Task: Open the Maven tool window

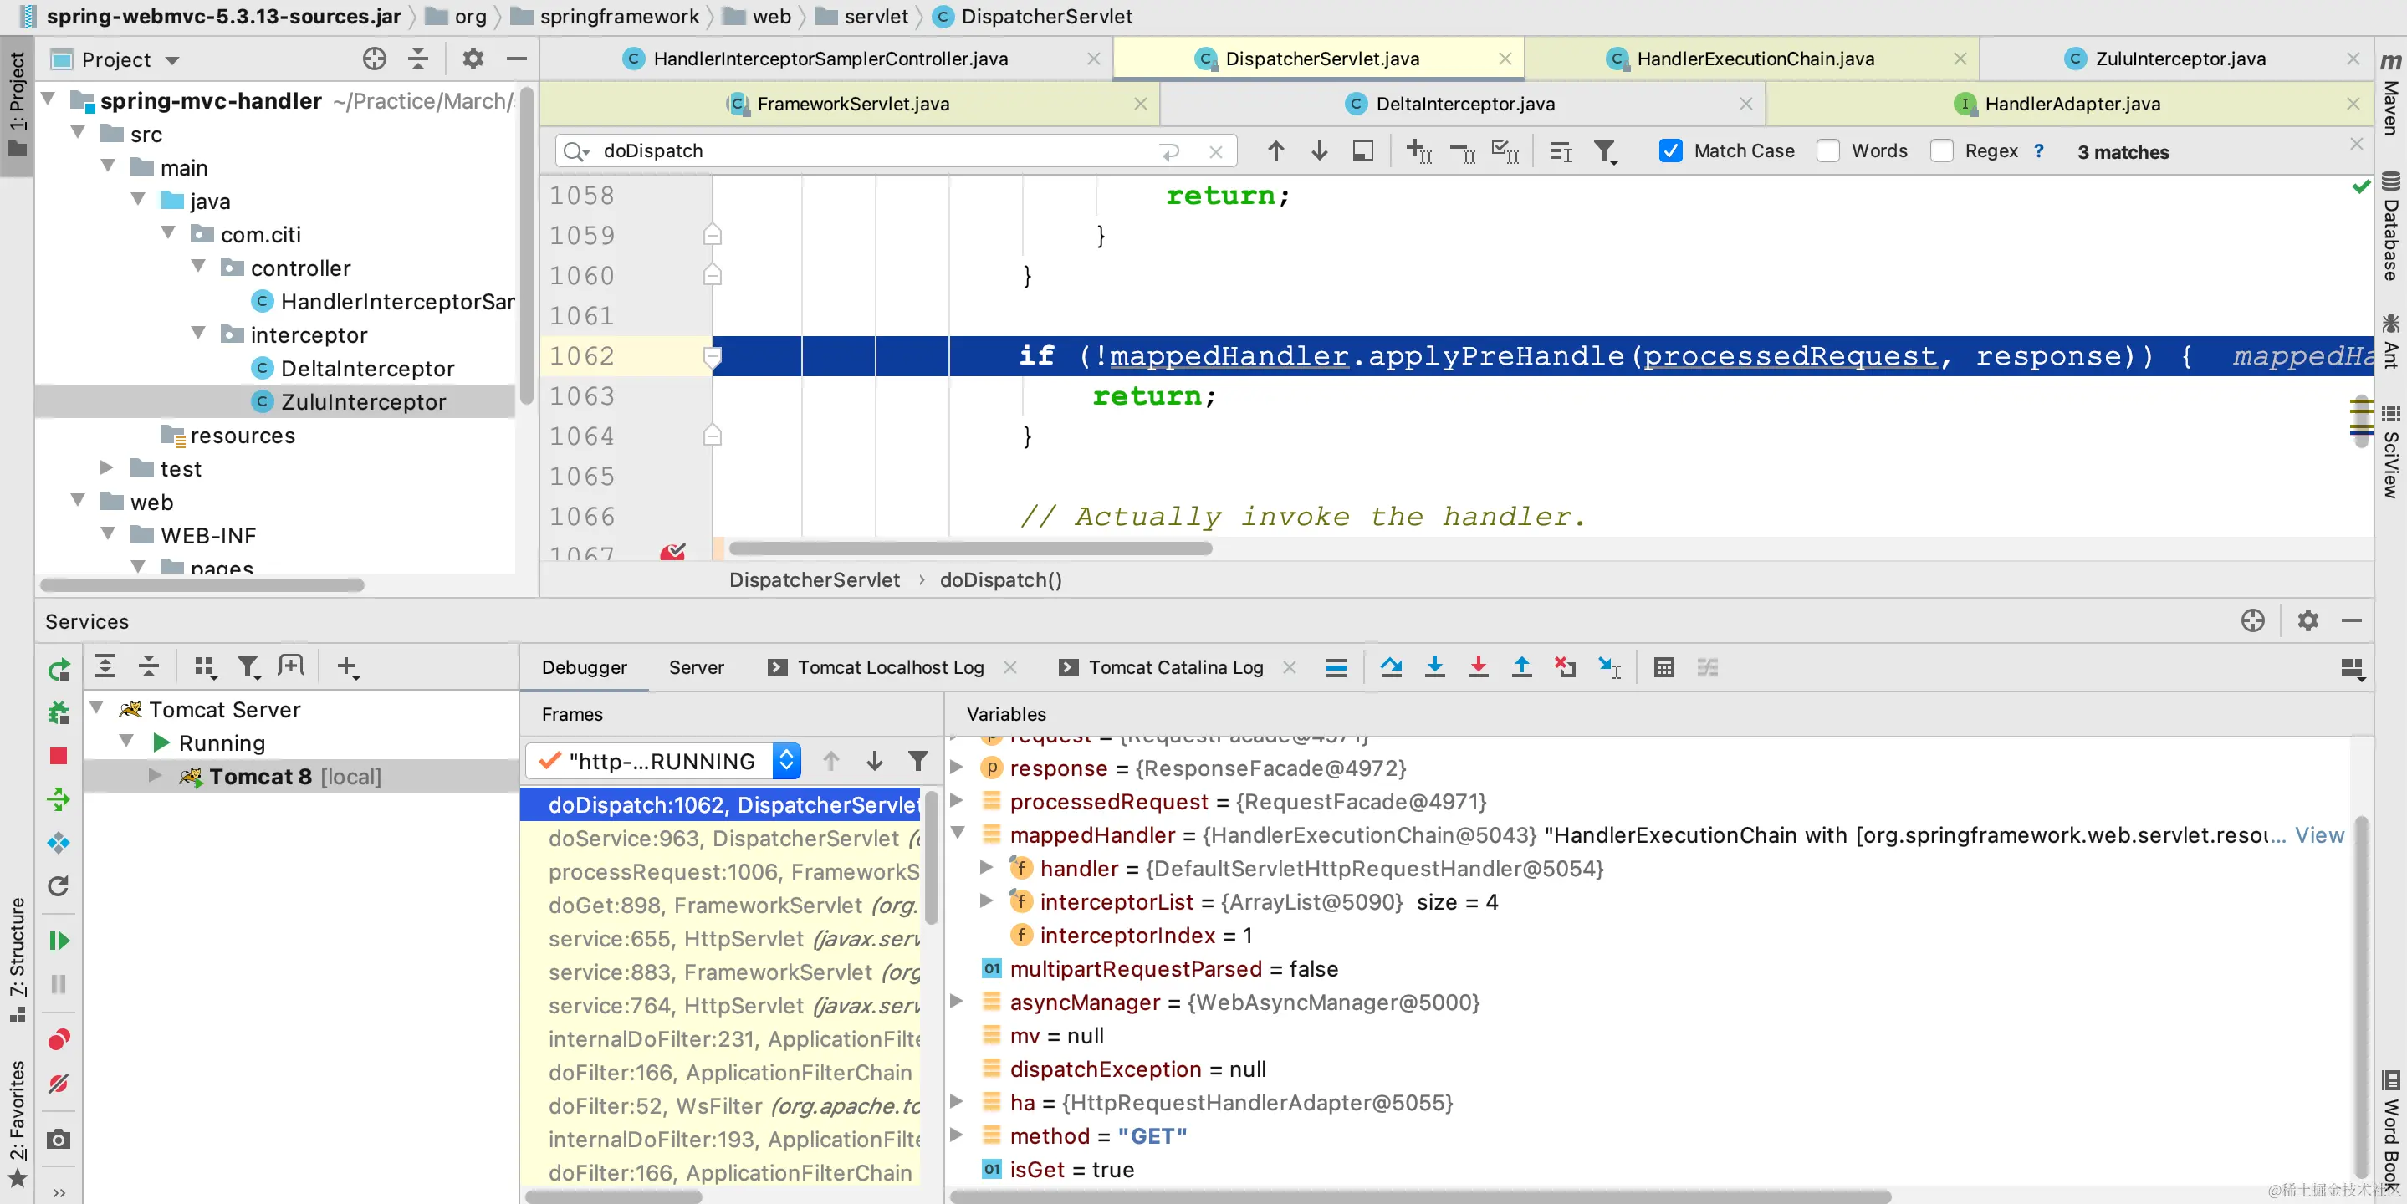Action: tap(2390, 94)
